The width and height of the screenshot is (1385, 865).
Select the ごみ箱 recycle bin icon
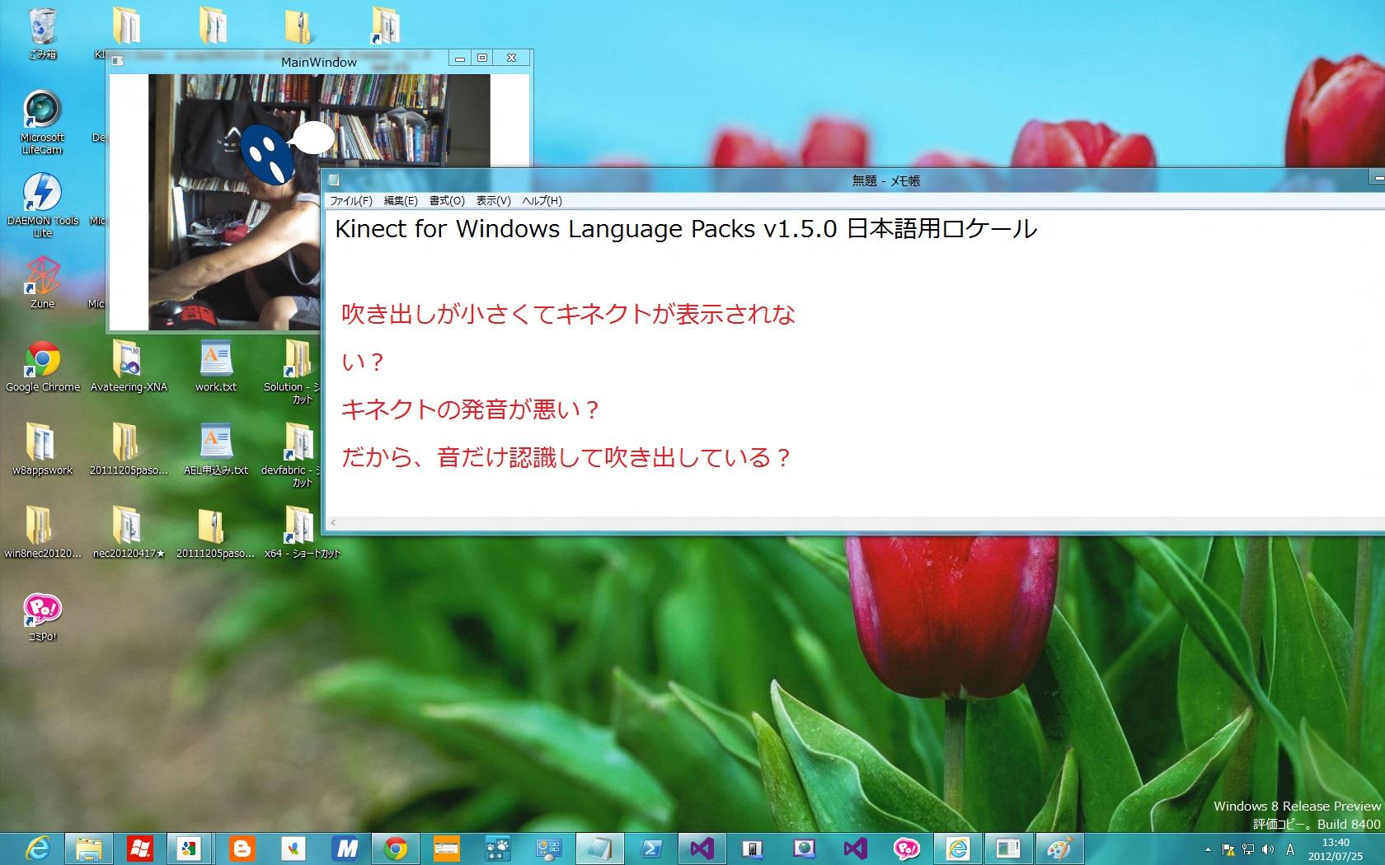[42, 34]
